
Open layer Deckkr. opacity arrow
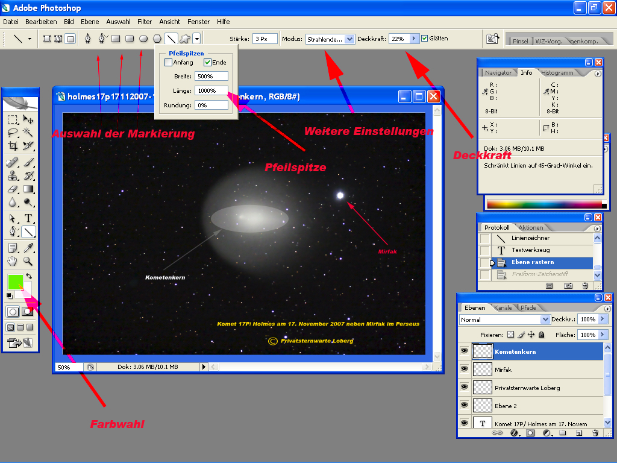click(603, 319)
